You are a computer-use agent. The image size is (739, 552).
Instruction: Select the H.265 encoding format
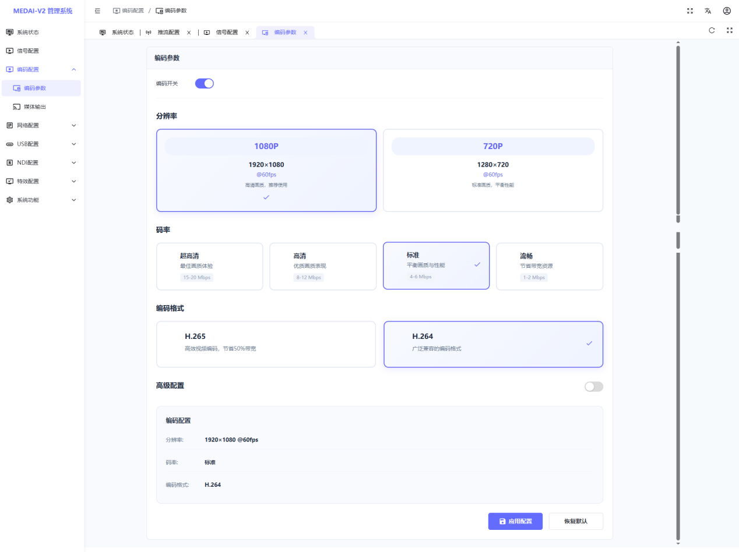(266, 344)
